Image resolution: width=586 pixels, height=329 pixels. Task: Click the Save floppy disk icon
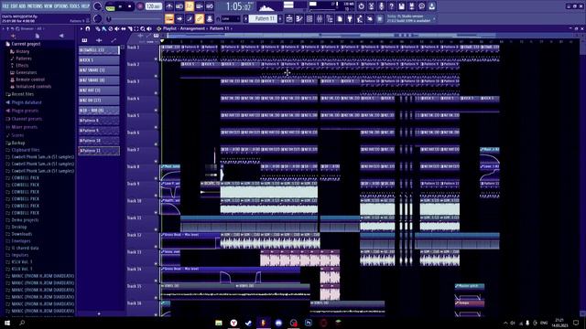pyautogui.click(x=402, y=6)
